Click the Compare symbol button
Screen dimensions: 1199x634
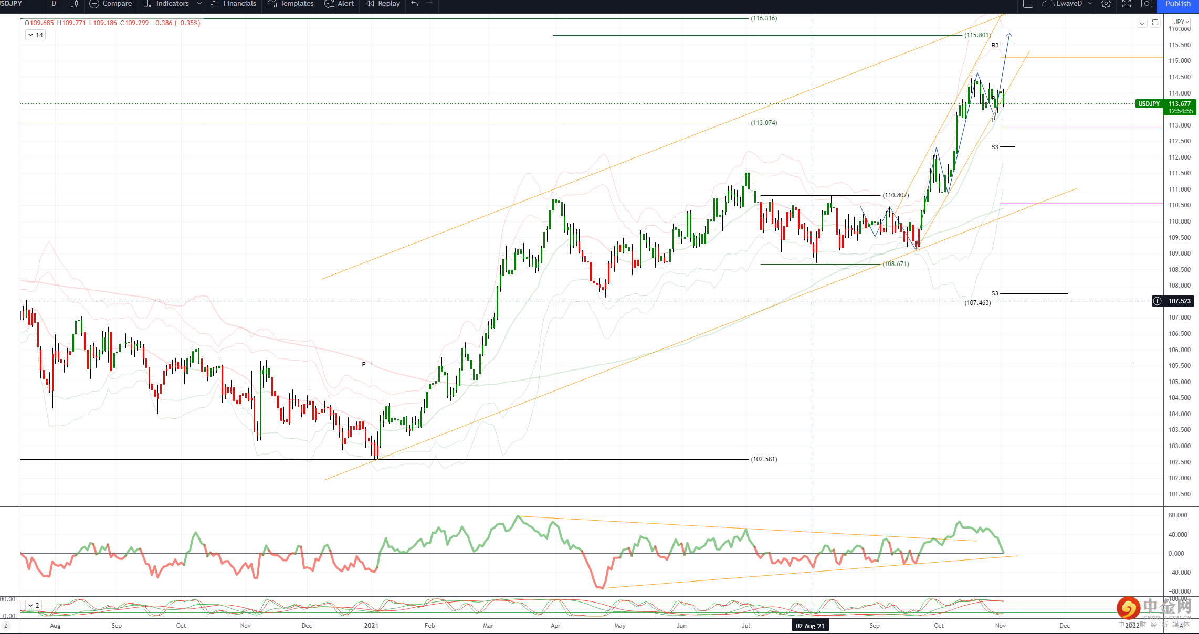(x=111, y=4)
